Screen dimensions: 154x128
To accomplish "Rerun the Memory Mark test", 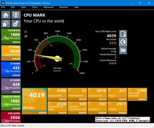I will tap(16, 109).
